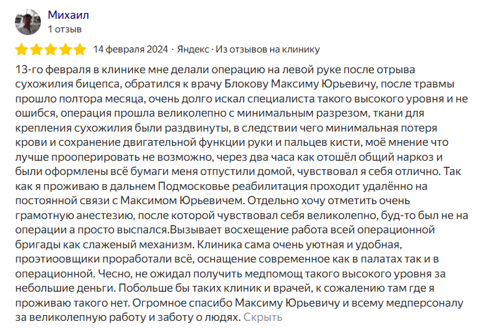Click the opening words '13-го февраля в клинике'
483x328 pixels.
75,69
